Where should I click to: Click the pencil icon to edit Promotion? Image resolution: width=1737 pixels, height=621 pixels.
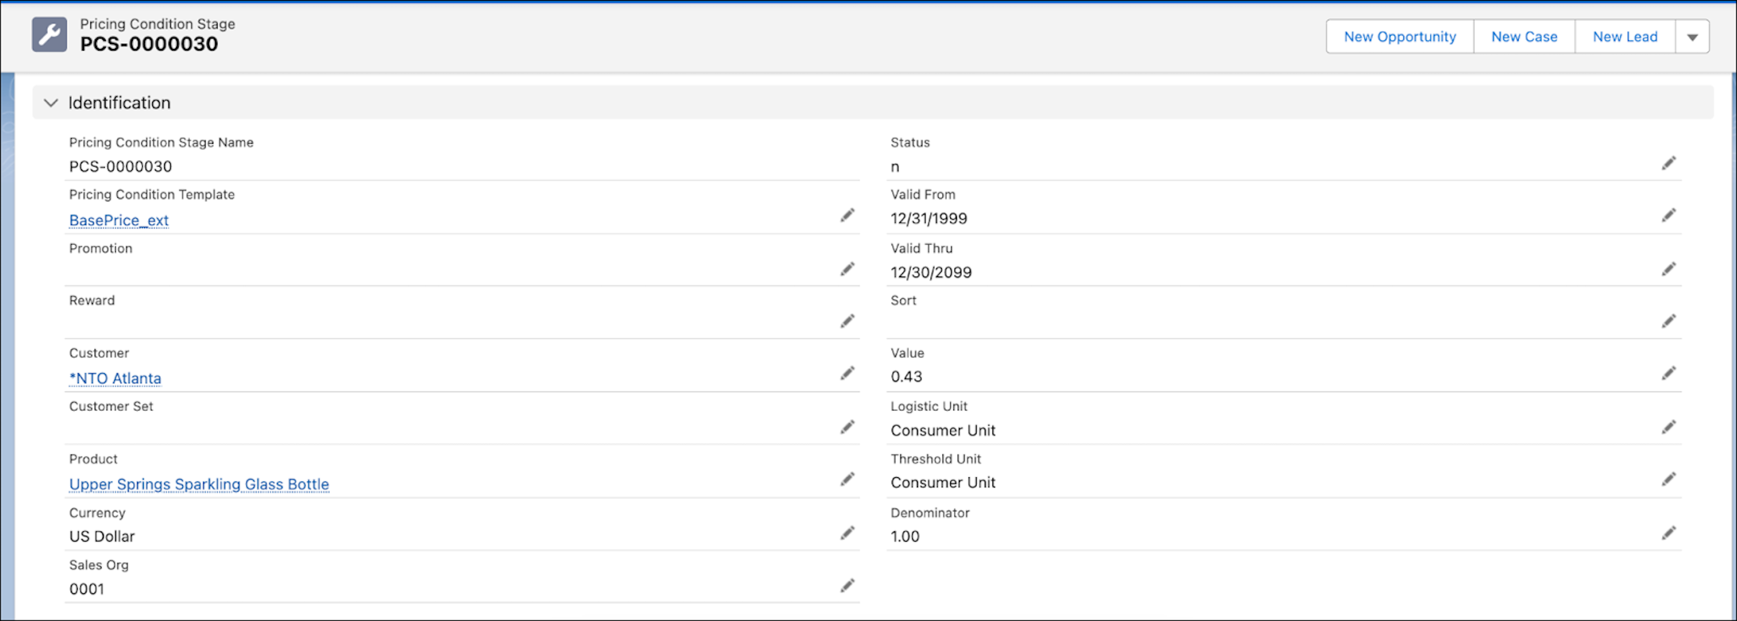click(847, 268)
